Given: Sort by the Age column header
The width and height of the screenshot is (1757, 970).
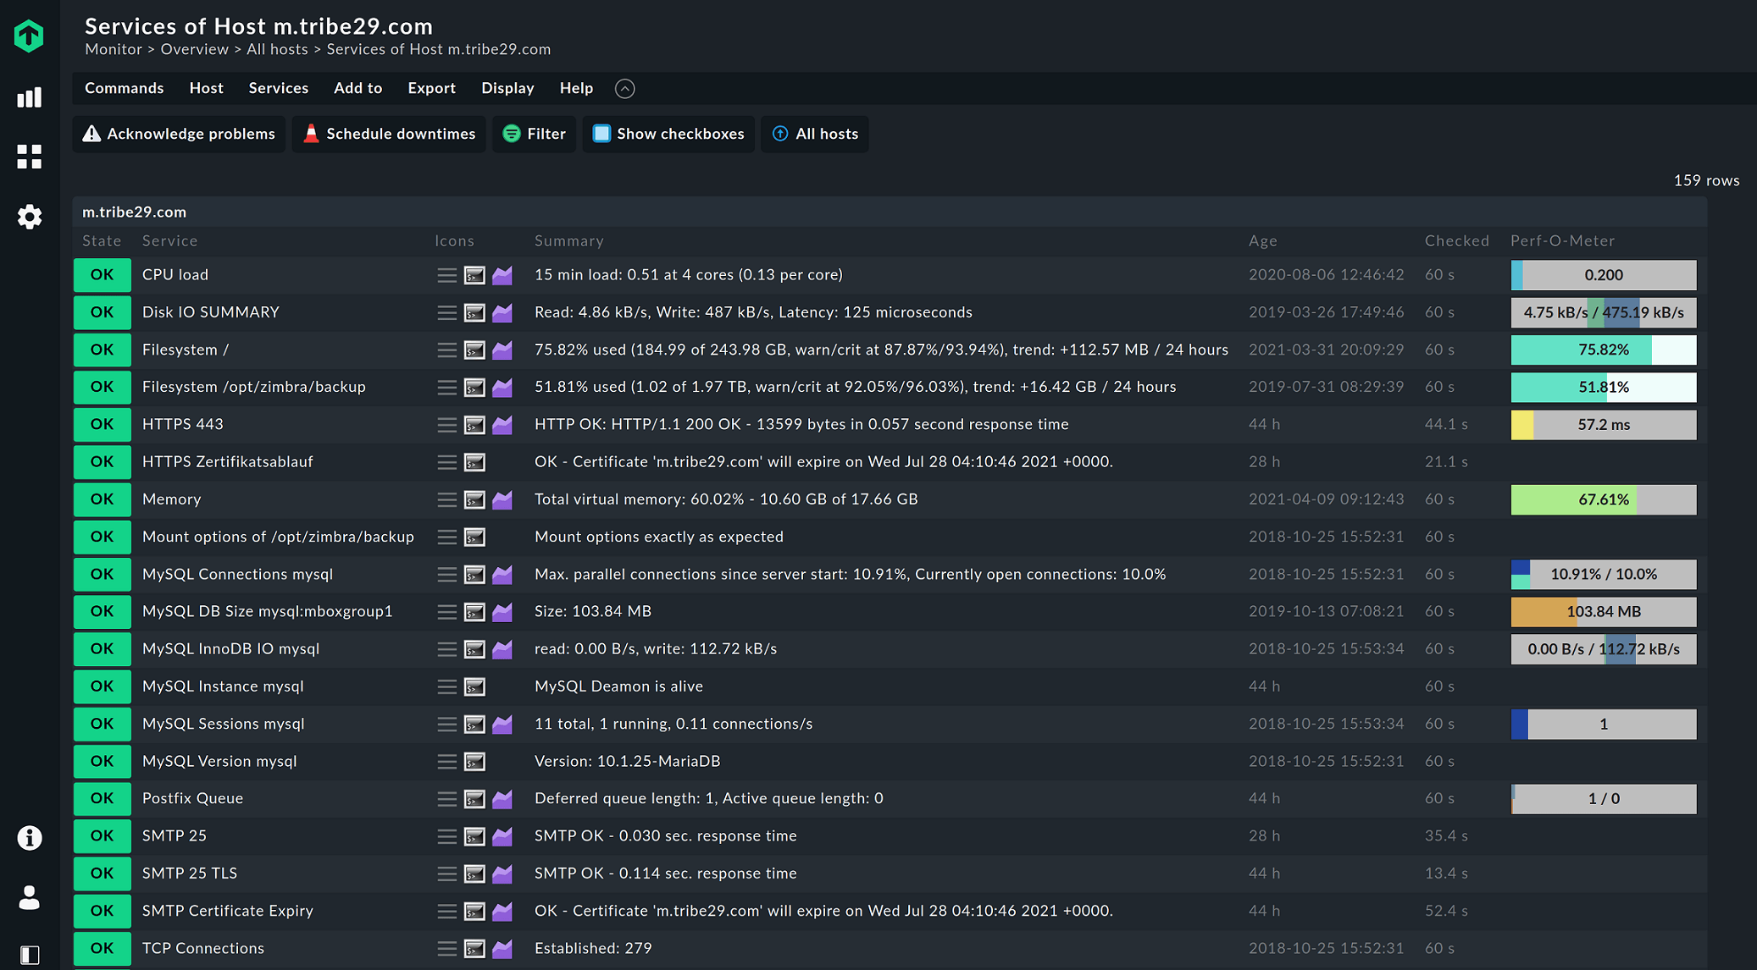Looking at the screenshot, I should [x=1262, y=240].
